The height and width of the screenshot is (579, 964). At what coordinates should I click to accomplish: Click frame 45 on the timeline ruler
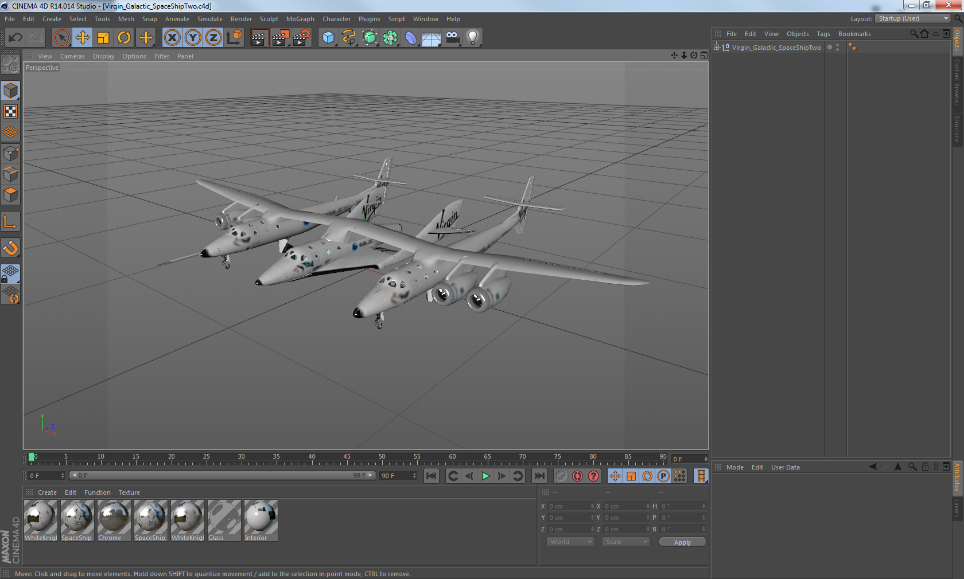coord(347,458)
